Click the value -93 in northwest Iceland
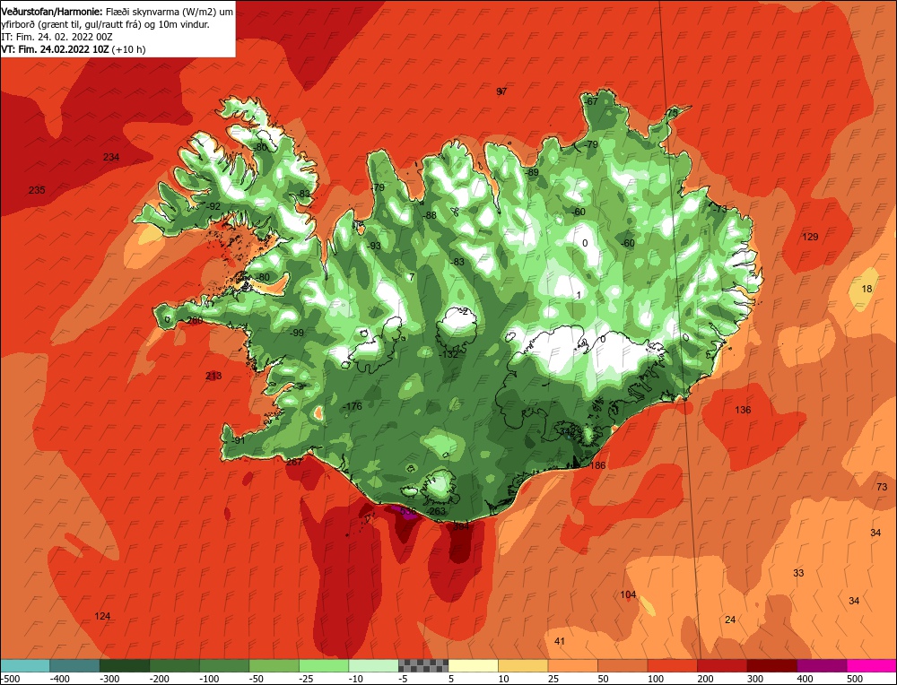Image resolution: width=897 pixels, height=685 pixels. pos(373,246)
